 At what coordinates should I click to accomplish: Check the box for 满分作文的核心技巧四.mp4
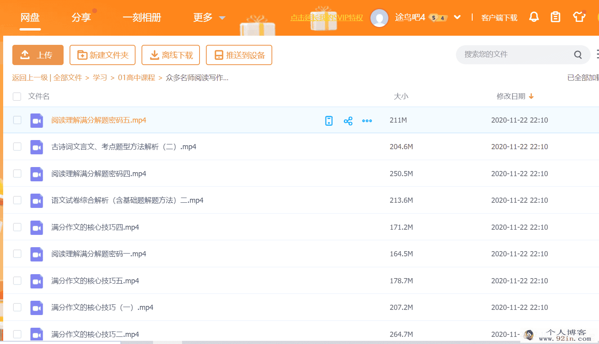[x=17, y=227]
